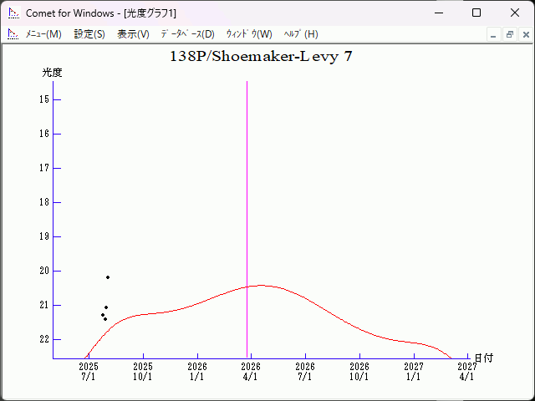535x401 pixels.
Task: Open the 設定(S) menu
Action: pyautogui.click(x=89, y=34)
